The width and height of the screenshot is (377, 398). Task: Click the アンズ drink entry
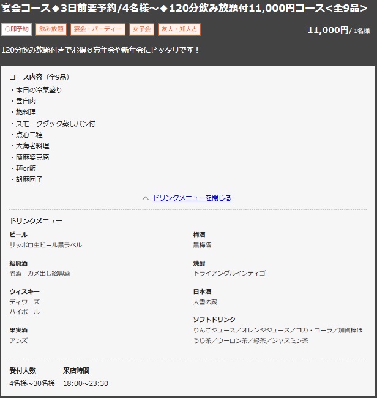point(18,340)
